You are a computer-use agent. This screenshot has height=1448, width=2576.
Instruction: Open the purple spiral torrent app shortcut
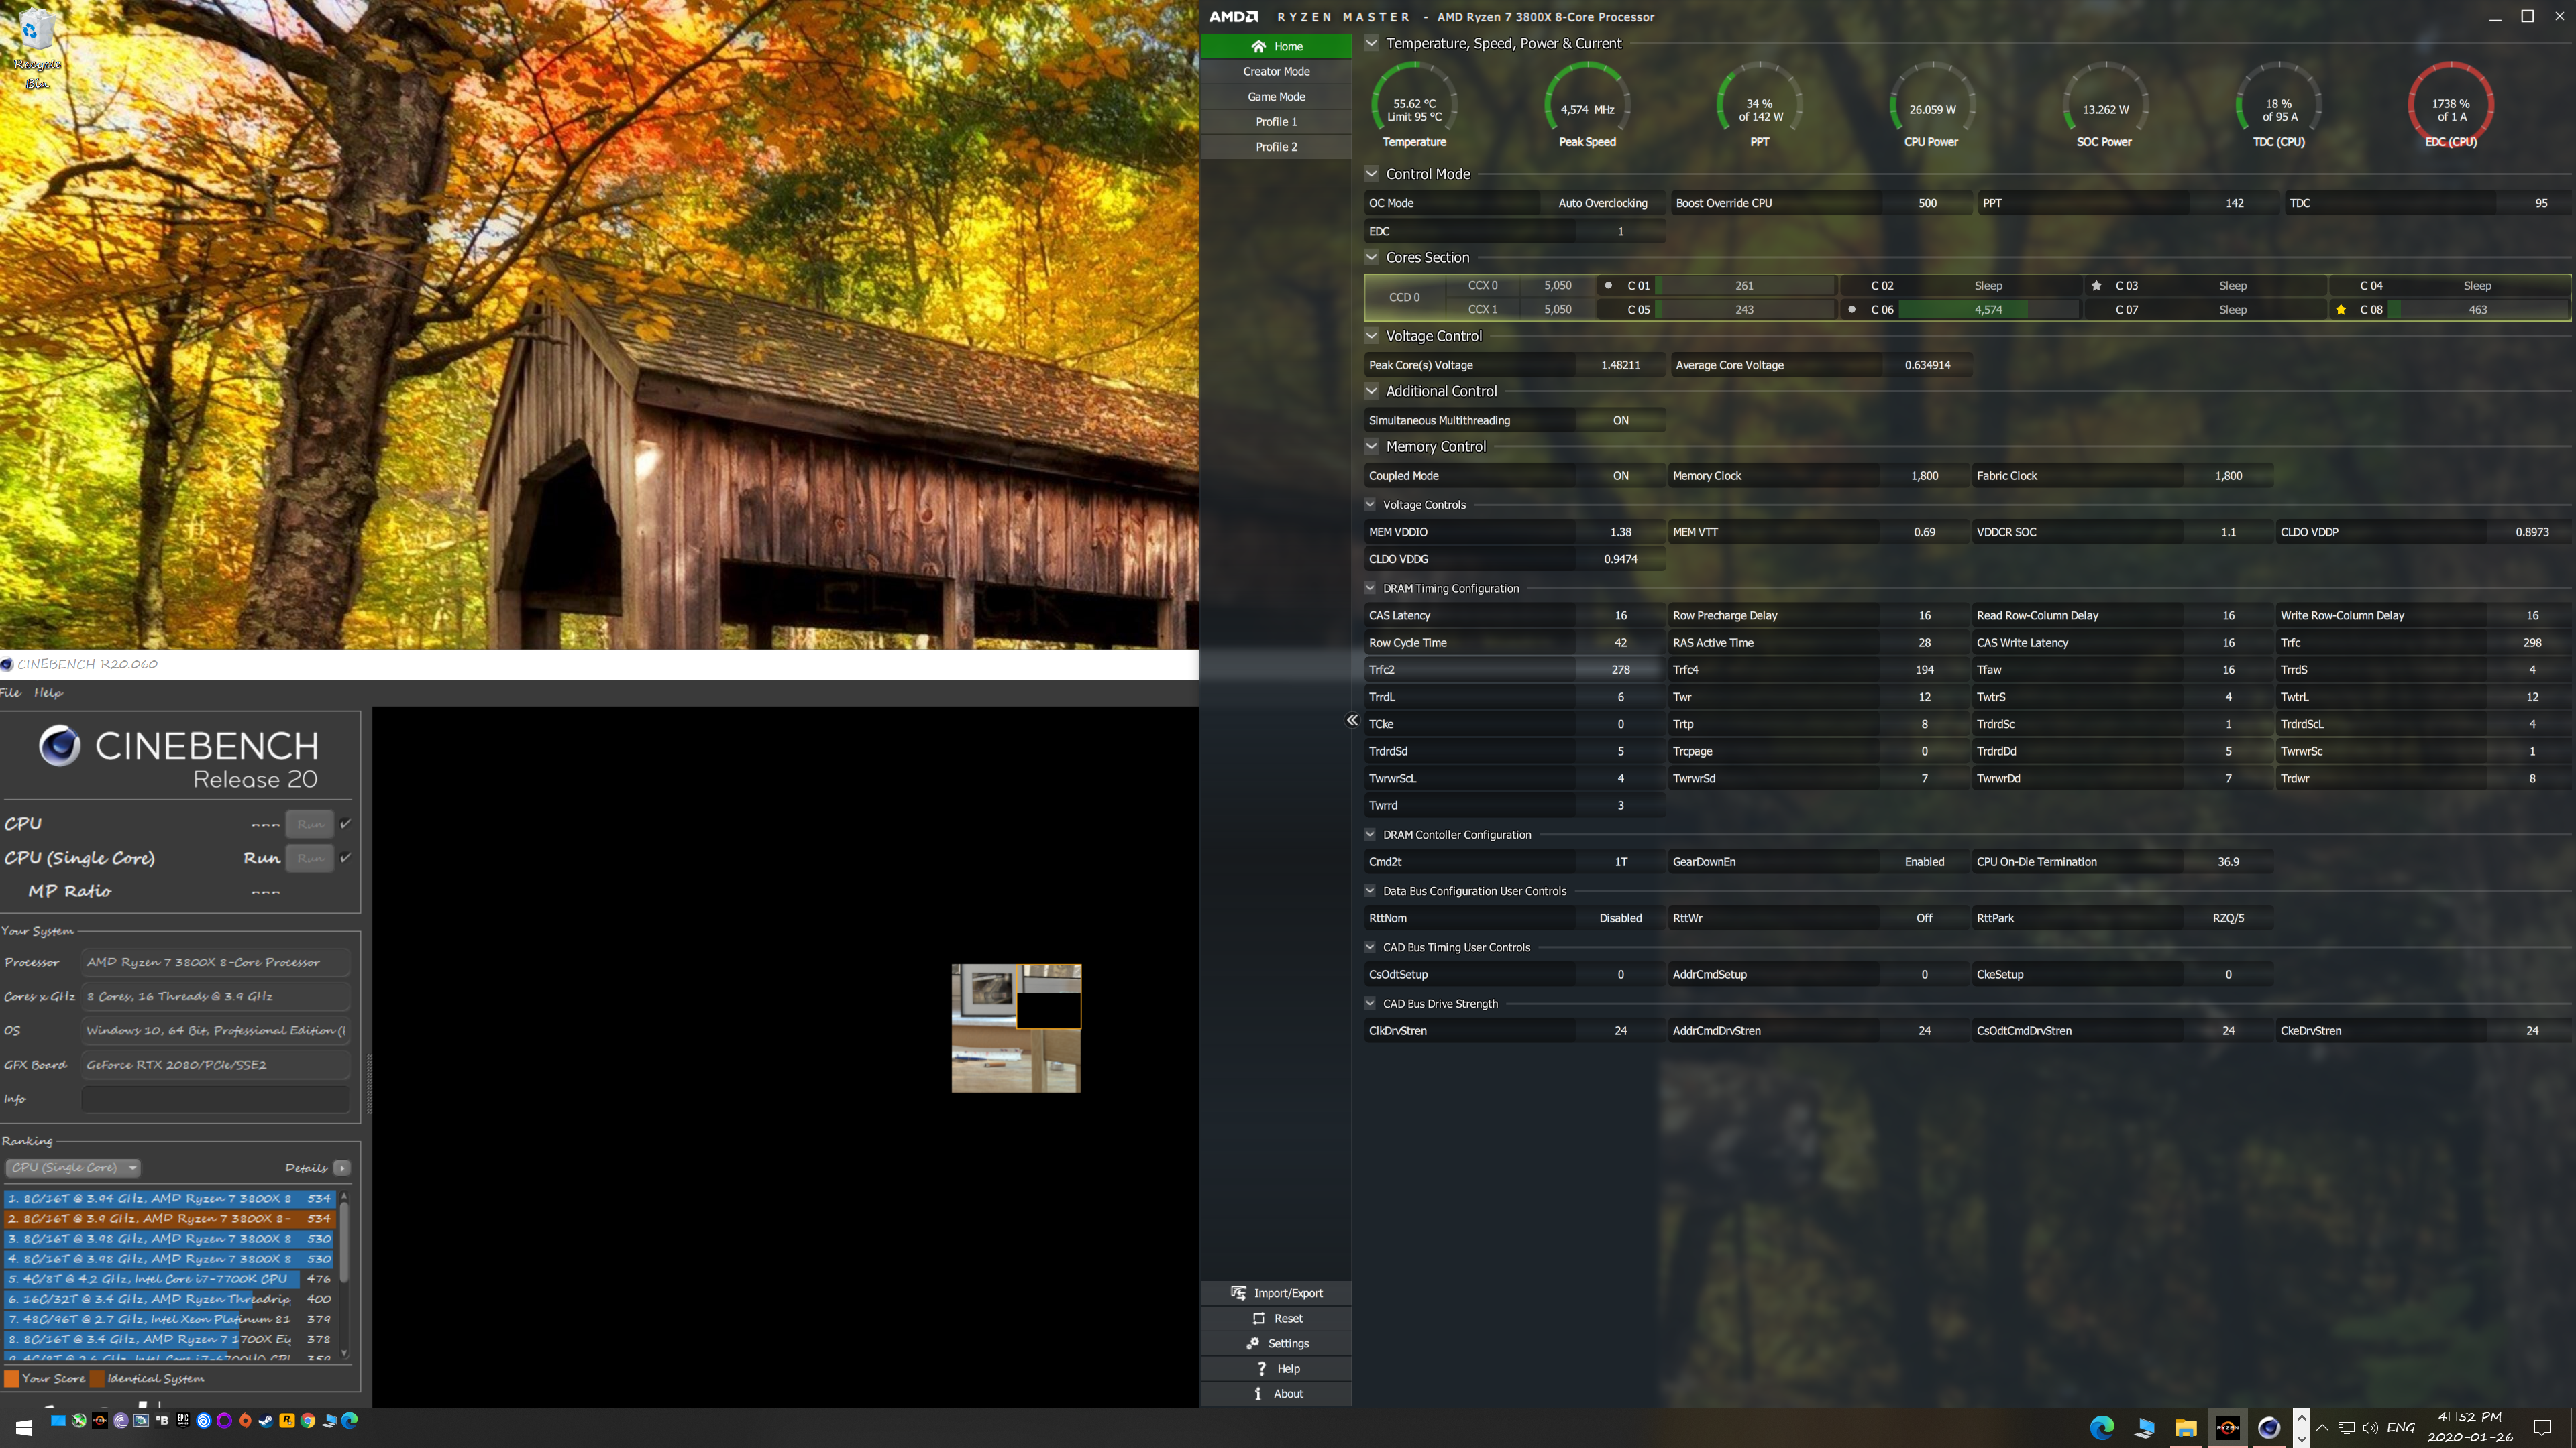pos(121,1420)
